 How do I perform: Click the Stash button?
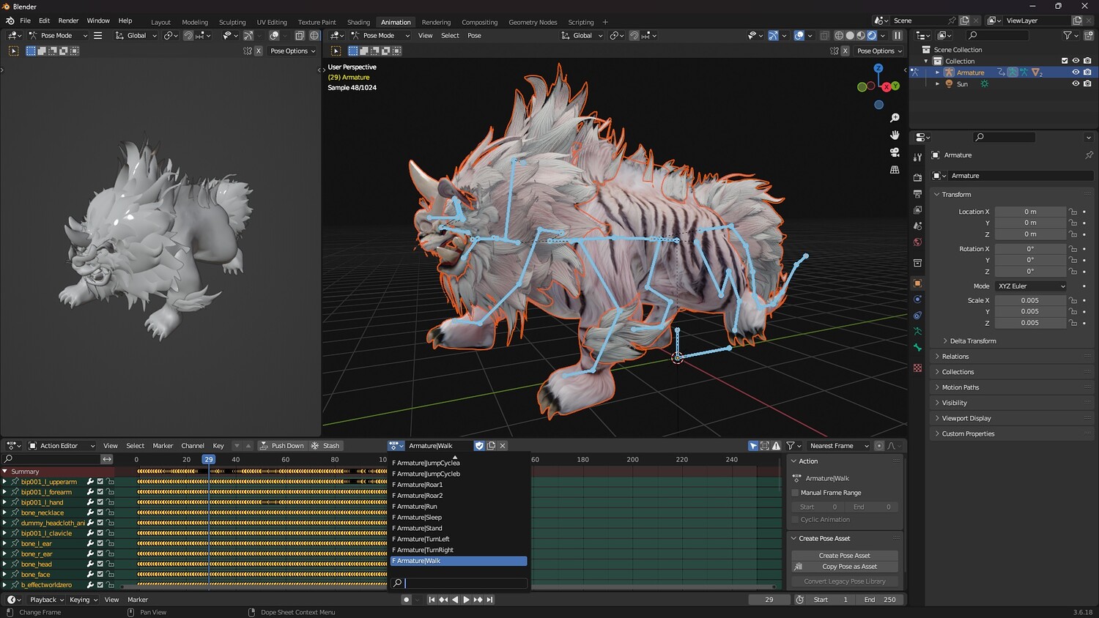tap(325, 445)
